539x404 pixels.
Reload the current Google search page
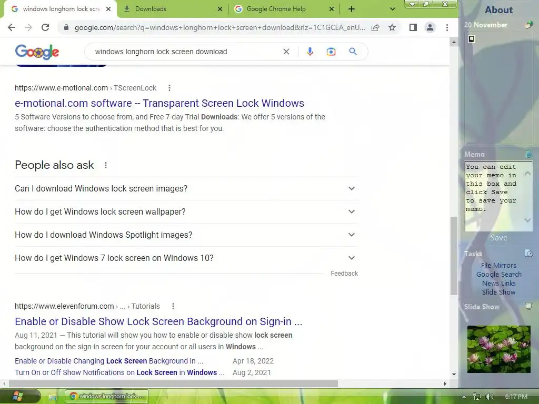point(45,27)
